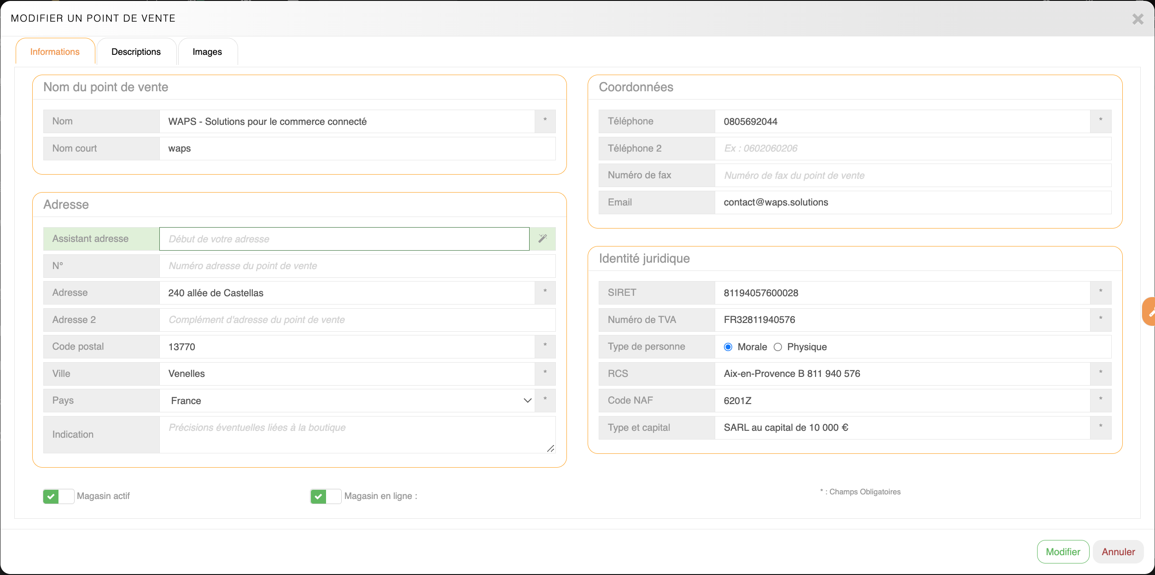Viewport: 1155px width, 575px height.
Task: Grab the Indication textarea resize handle
Action: tap(550, 448)
